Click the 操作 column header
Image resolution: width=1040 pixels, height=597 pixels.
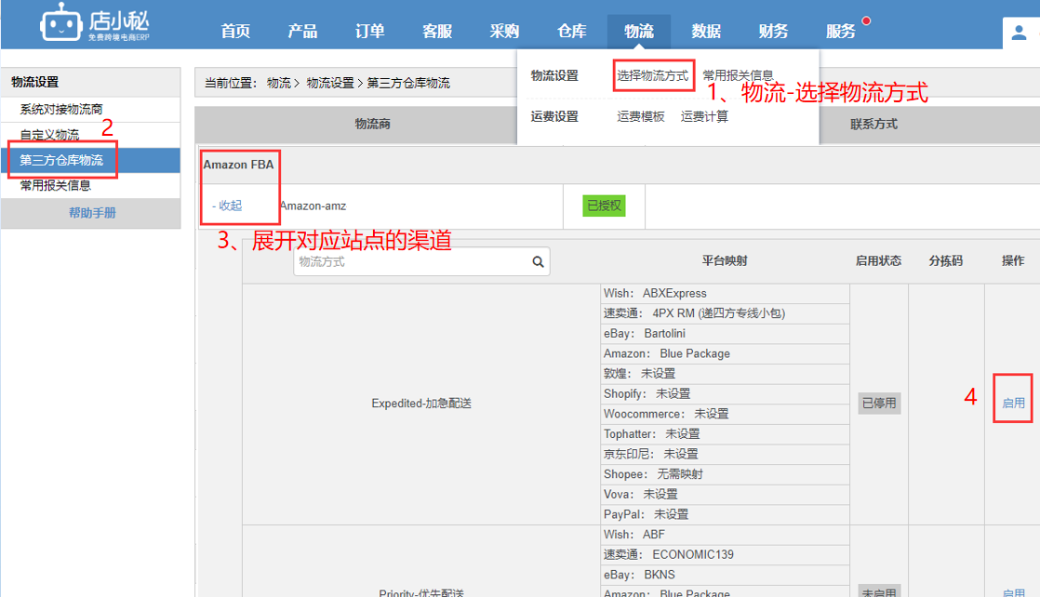tap(1013, 260)
